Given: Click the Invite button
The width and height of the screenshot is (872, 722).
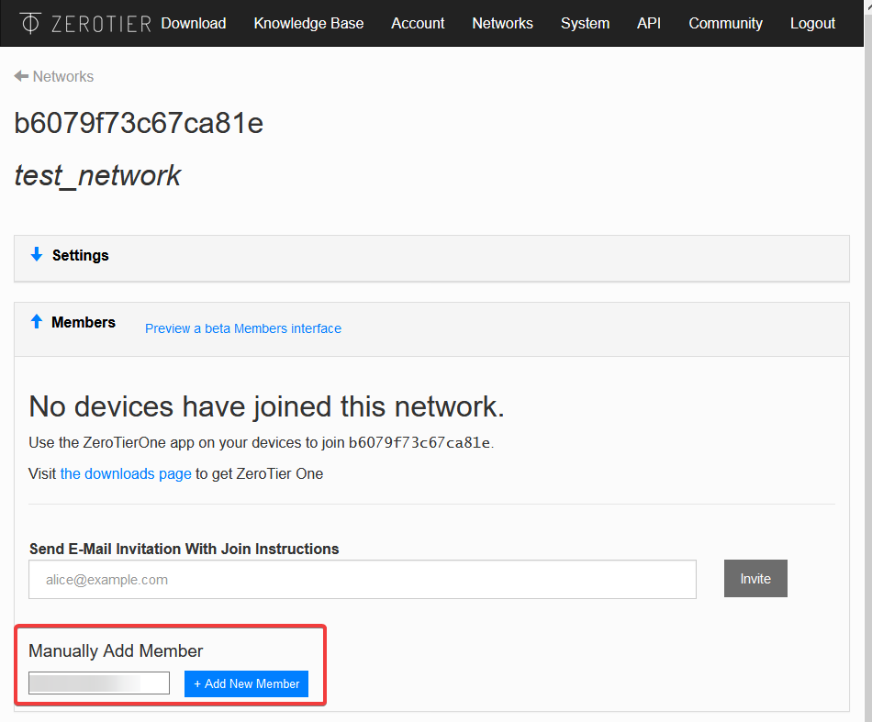Looking at the screenshot, I should pyautogui.click(x=755, y=579).
